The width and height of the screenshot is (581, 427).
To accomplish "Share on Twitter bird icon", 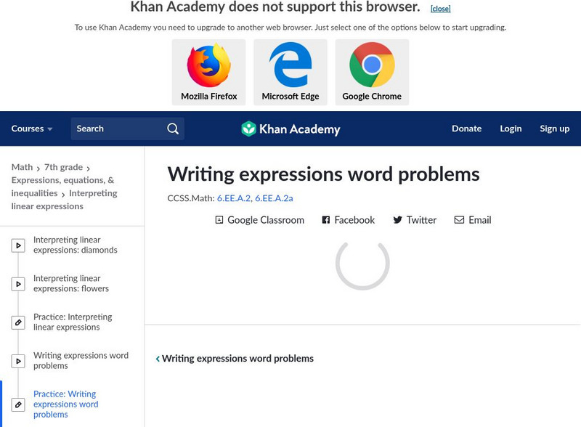I will (397, 220).
